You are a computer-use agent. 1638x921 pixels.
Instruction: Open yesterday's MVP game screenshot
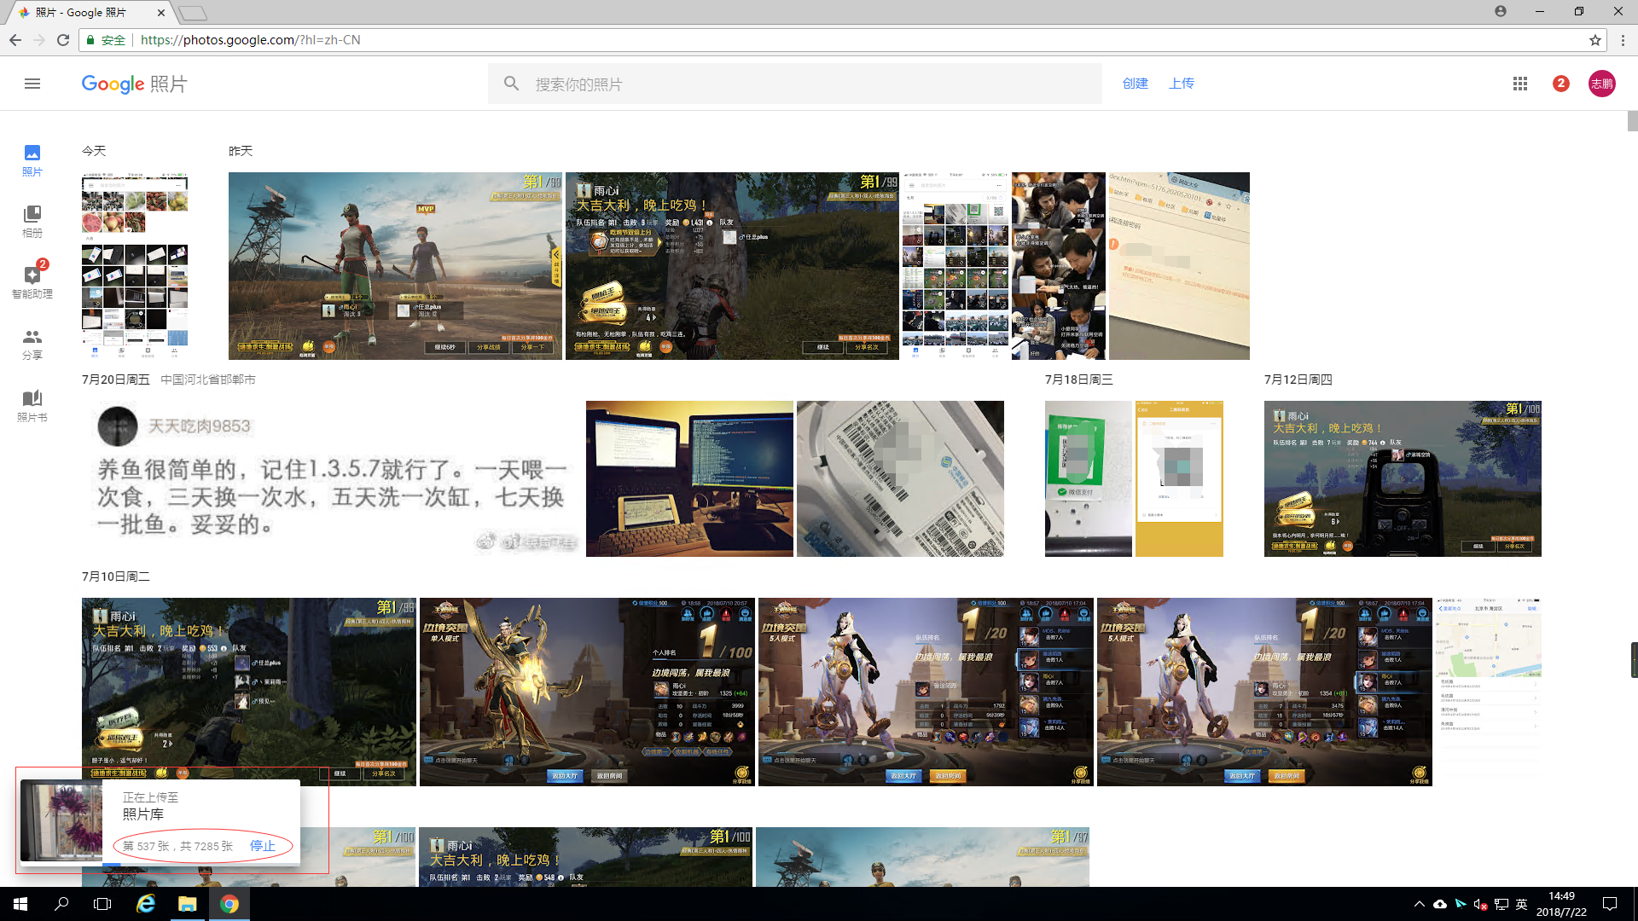(395, 266)
